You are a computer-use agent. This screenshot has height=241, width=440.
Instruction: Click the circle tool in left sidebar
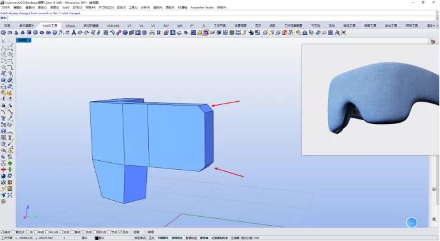(x=4, y=55)
